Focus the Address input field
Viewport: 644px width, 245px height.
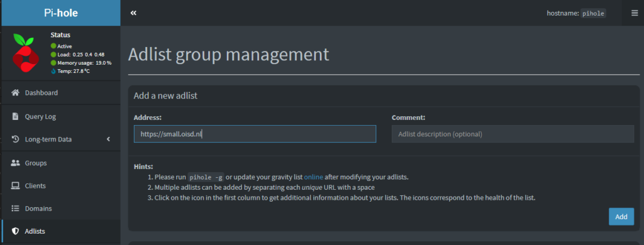[x=255, y=134]
